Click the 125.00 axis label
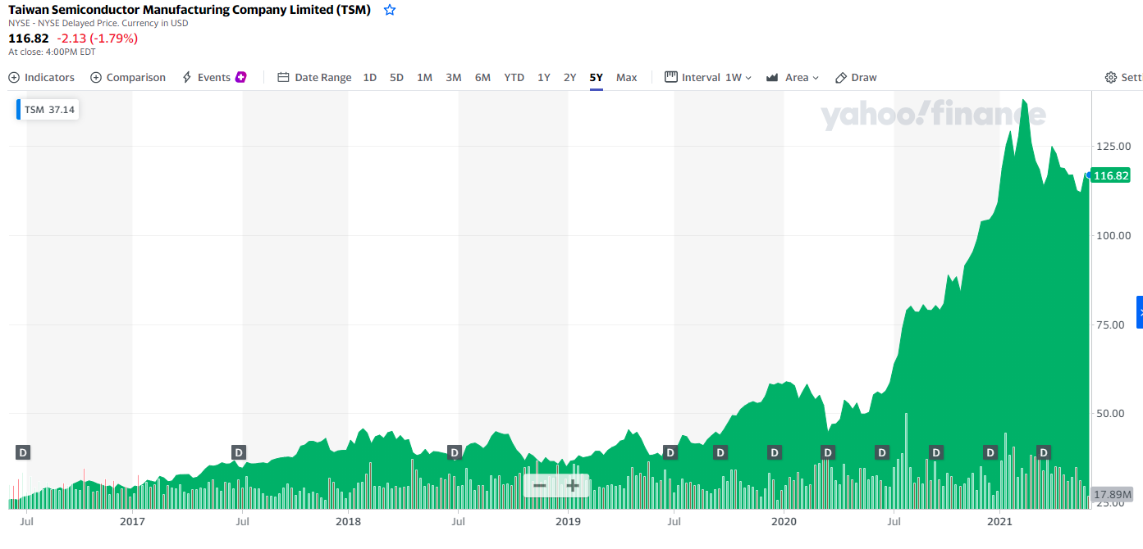The image size is (1143, 549). tap(1113, 146)
